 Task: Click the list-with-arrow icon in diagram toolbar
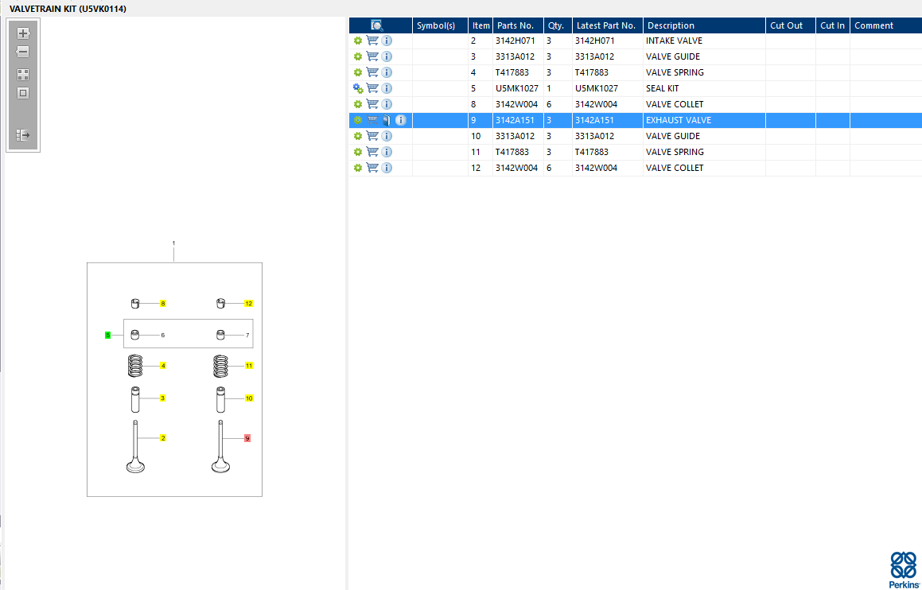pyautogui.click(x=23, y=135)
